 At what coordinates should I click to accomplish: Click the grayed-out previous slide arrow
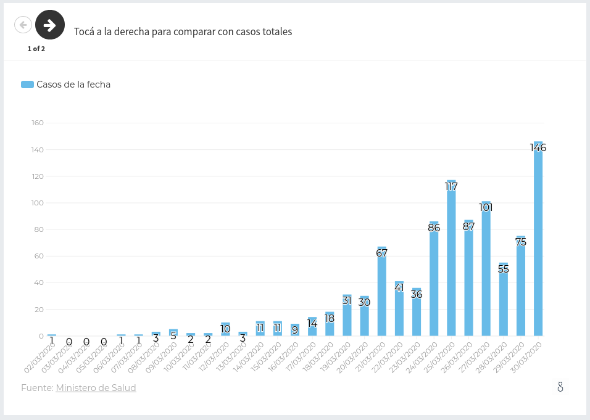[23, 25]
